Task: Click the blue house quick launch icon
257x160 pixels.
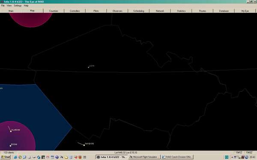Action: pos(39,157)
